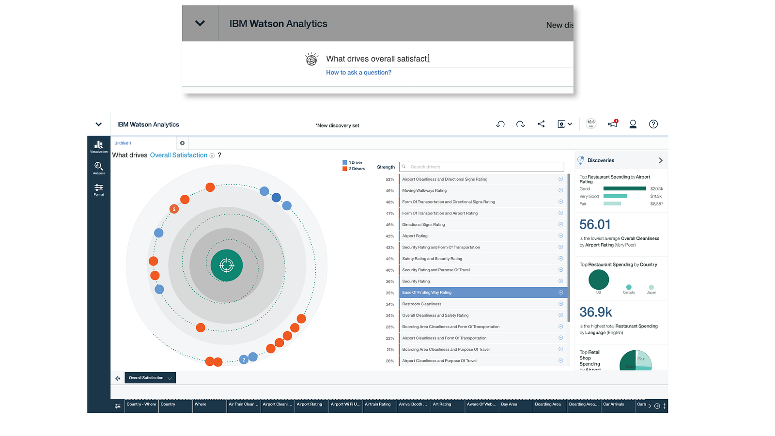Open the Format sidebar panel
The image size is (775, 436).
(99, 189)
